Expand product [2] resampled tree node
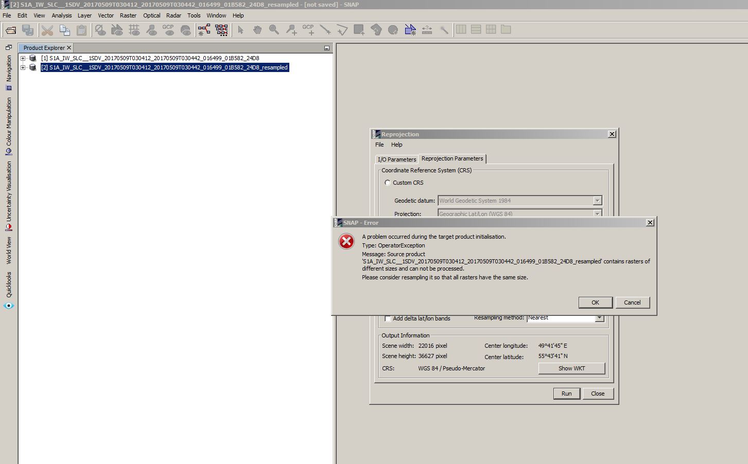Screen dimensions: 748x464 (x=23, y=68)
